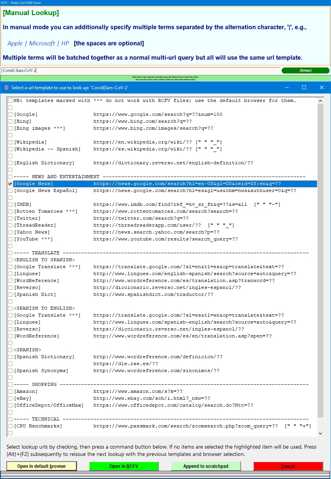
Task: Check the [eBay] template checkbox
Action: (x=10, y=398)
